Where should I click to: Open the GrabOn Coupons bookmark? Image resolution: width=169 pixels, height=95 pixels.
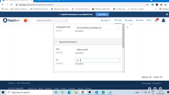(x=19, y=9)
